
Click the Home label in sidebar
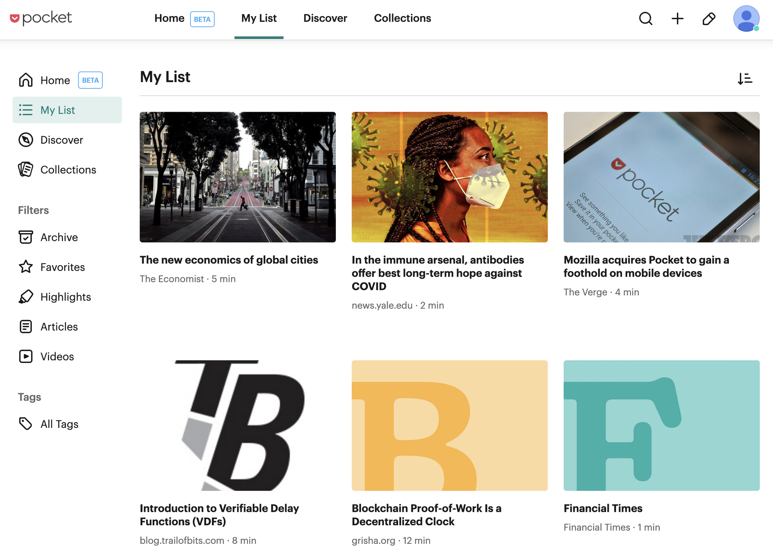click(55, 80)
